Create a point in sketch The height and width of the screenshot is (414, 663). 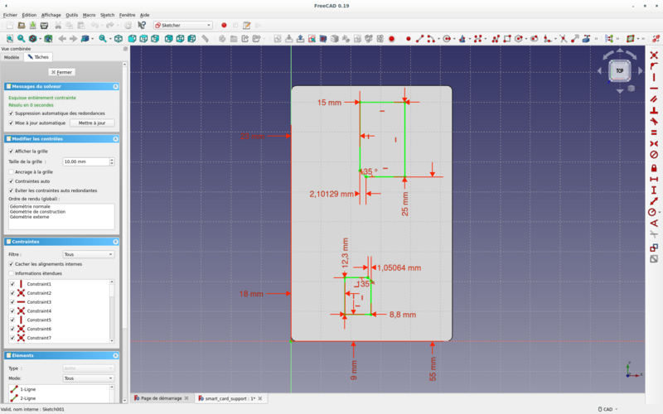[x=408, y=39]
